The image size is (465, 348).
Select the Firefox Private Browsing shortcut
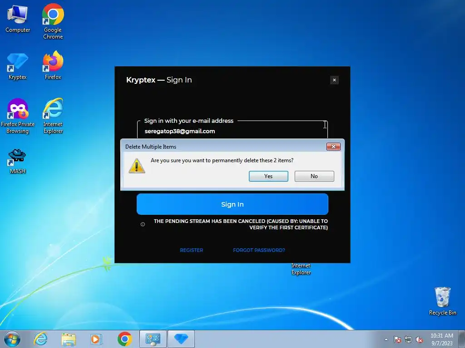point(18,116)
